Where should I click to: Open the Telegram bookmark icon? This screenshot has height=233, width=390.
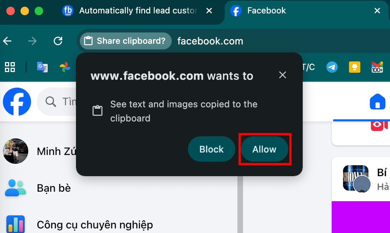click(x=332, y=67)
